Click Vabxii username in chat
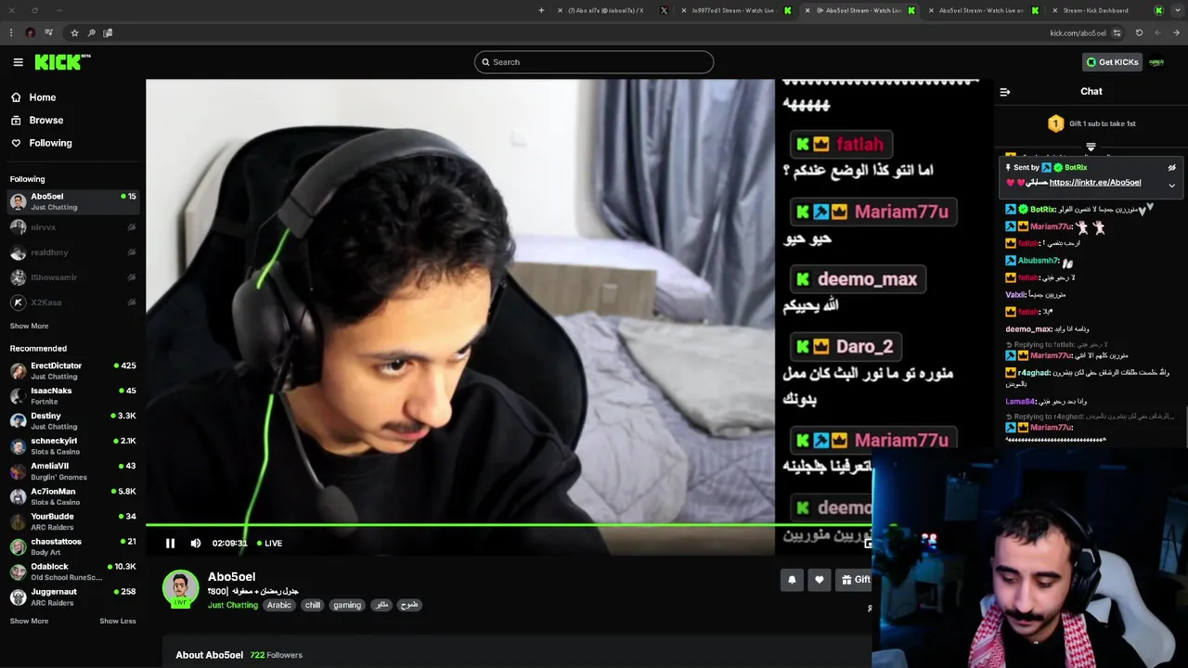Image resolution: width=1188 pixels, height=668 pixels. pos(1015,295)
